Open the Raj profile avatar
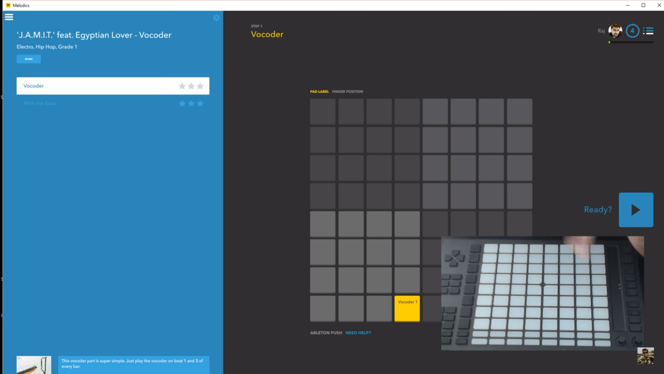Viewport: 664px width, 374px height. pos(615,31)
